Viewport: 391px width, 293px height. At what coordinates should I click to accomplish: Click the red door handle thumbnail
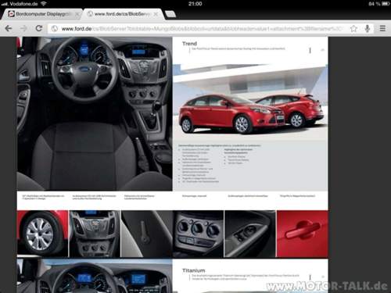click(x=302, y=234)
